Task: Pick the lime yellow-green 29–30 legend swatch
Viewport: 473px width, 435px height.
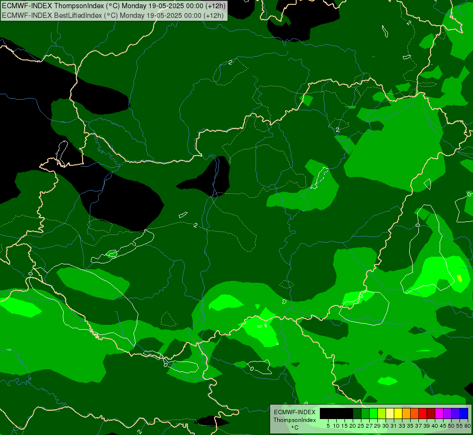Action: click(382, 413)
